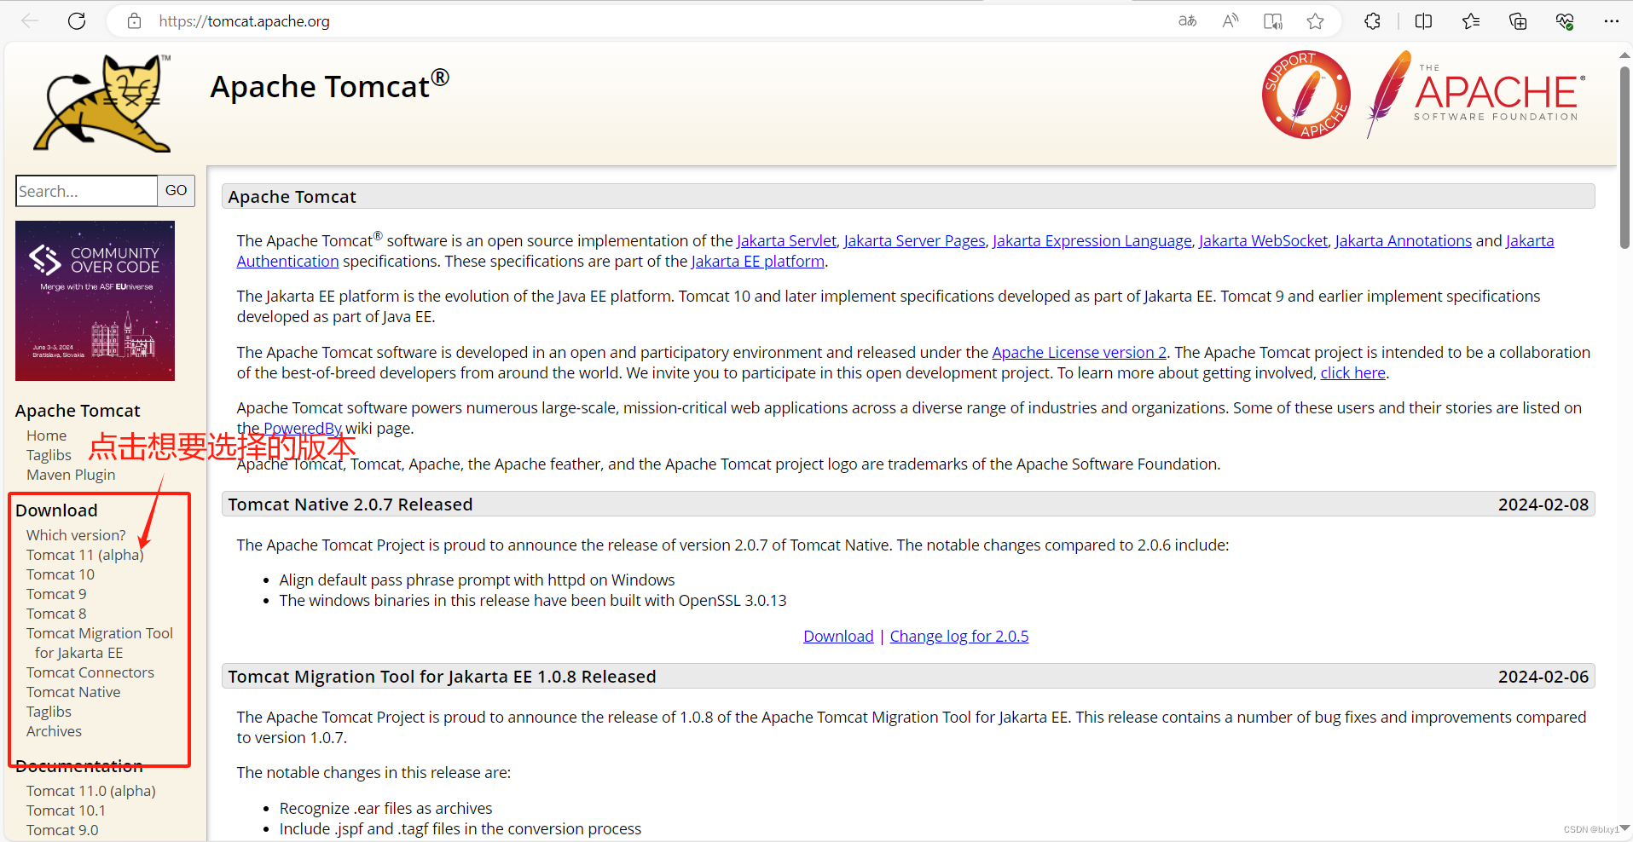Toggle Enter Immersive Reader mode

[1272, 21]
